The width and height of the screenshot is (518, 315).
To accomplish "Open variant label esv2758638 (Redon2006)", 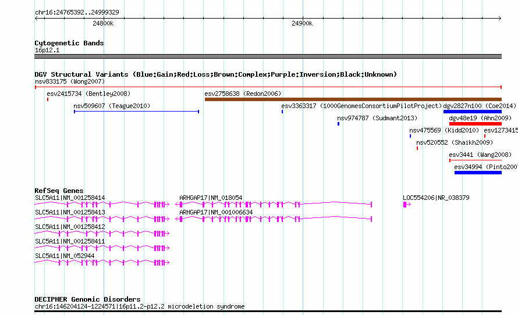I will (243, 94).
